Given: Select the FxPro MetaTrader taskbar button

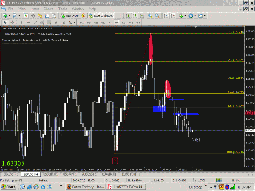Looking at the screenshot, I should click(126, 187).
